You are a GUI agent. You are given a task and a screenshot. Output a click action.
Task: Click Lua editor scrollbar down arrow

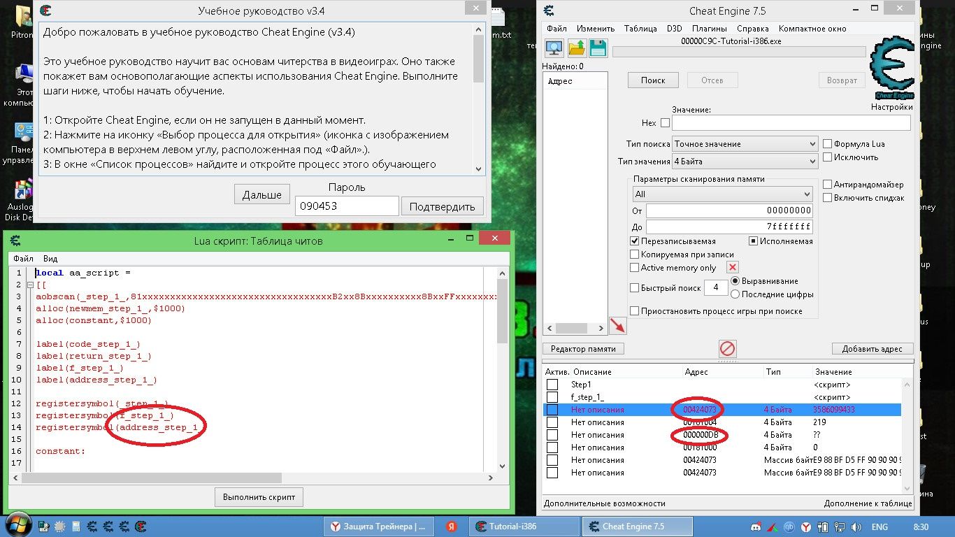502,466
